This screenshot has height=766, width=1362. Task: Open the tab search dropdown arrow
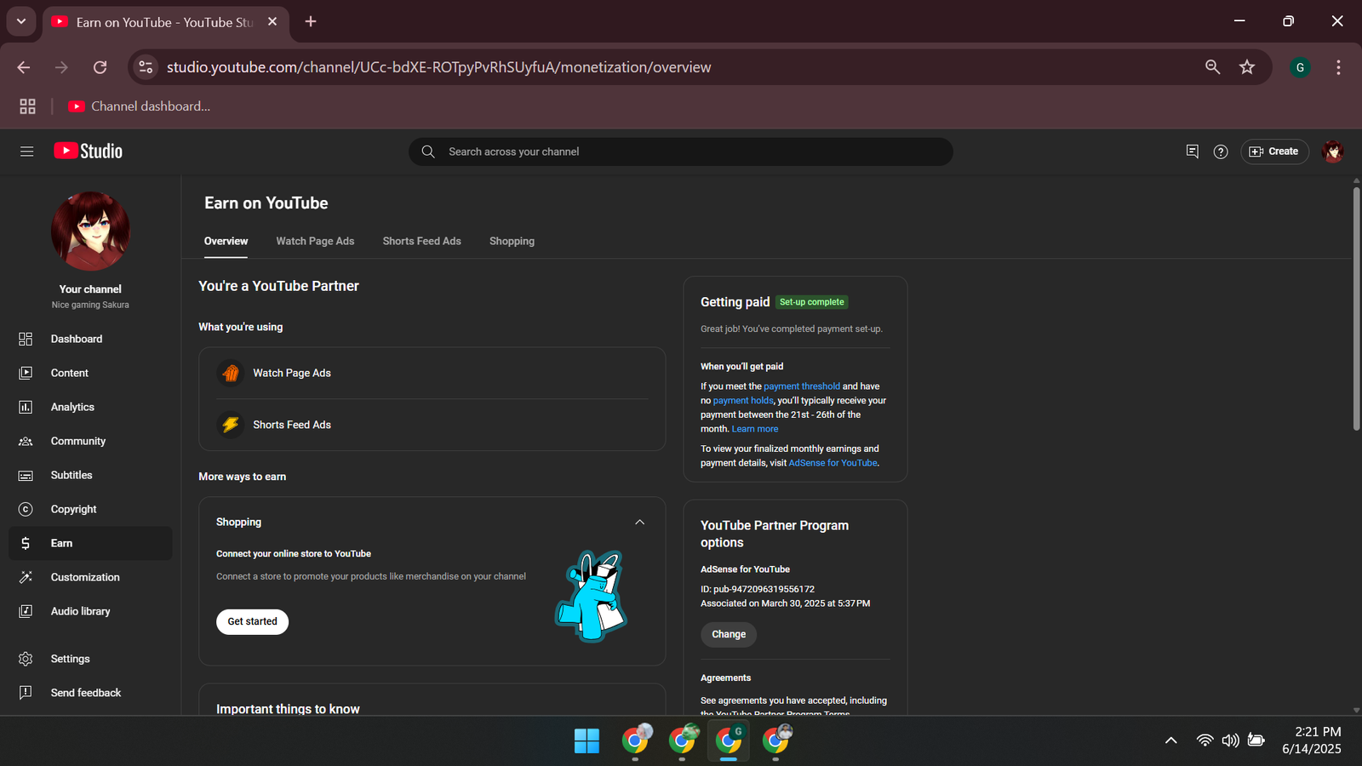click(21, 21)
